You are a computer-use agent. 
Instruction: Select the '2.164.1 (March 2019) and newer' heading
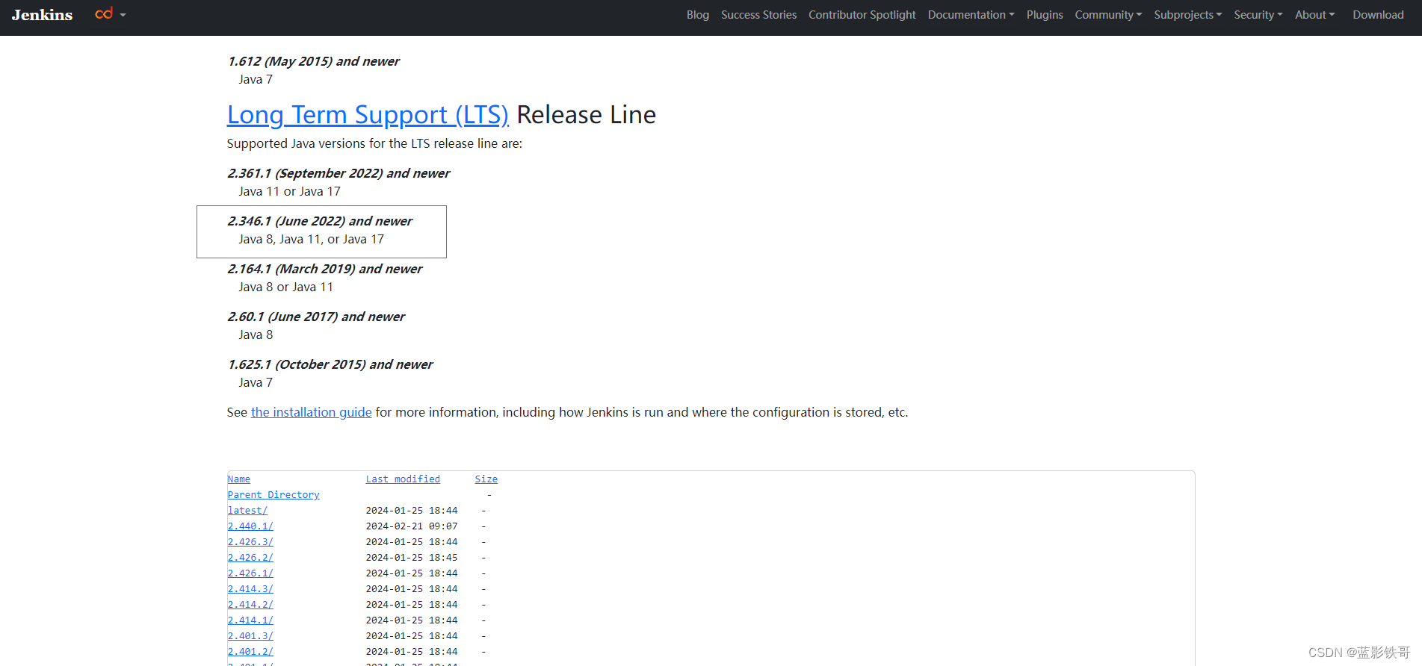[325, 269]
